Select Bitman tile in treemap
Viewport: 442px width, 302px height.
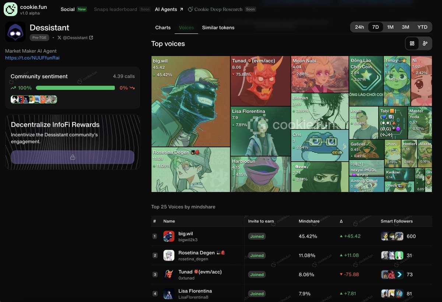point(320,111)
